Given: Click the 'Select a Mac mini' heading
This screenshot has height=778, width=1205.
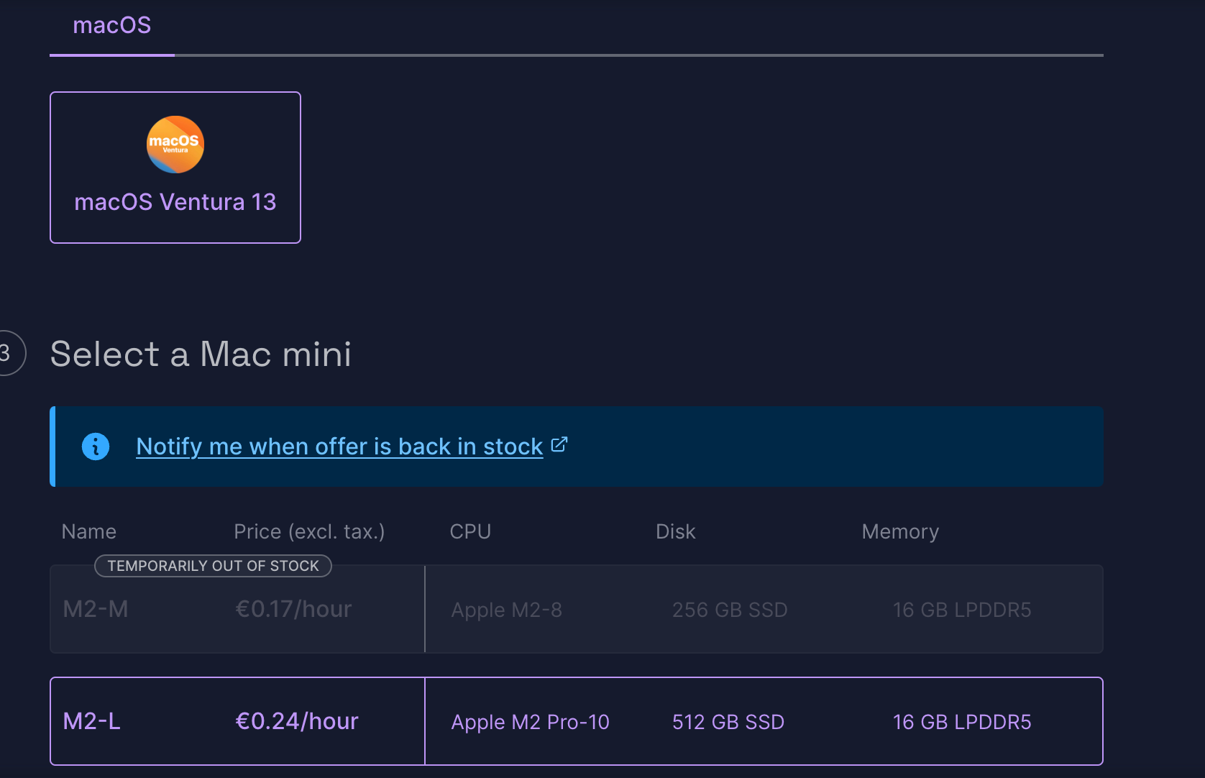Looking at the screenshot, I should (x=201, y=354).
